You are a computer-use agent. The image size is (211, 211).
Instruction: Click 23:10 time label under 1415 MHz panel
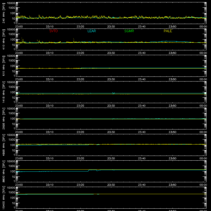click(x=50, y=106)
